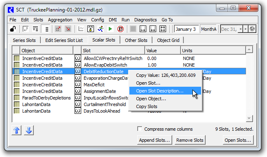Select the AssignmentDate slot name
Image resolution: width=267 pixels, height=157 pixels.
[100, 91]
